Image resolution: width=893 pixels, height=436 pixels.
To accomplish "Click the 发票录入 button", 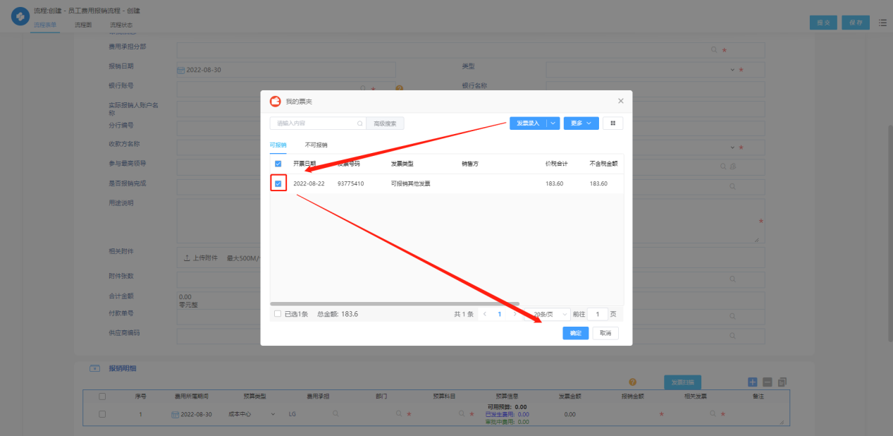I will click(x=528, y=123).
